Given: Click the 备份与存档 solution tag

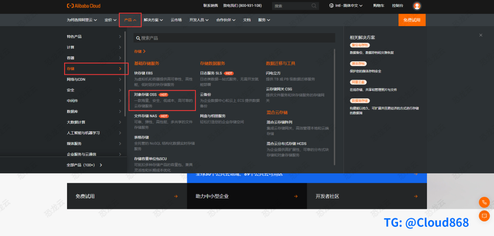Looking at the screenshot, I should (359, 45).
